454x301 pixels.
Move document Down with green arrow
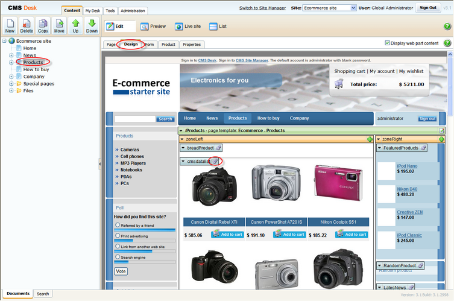coord(92,26)
